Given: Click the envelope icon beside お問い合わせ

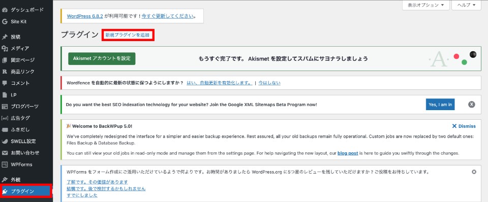Looking at the screenshot, I should (5, 153).
